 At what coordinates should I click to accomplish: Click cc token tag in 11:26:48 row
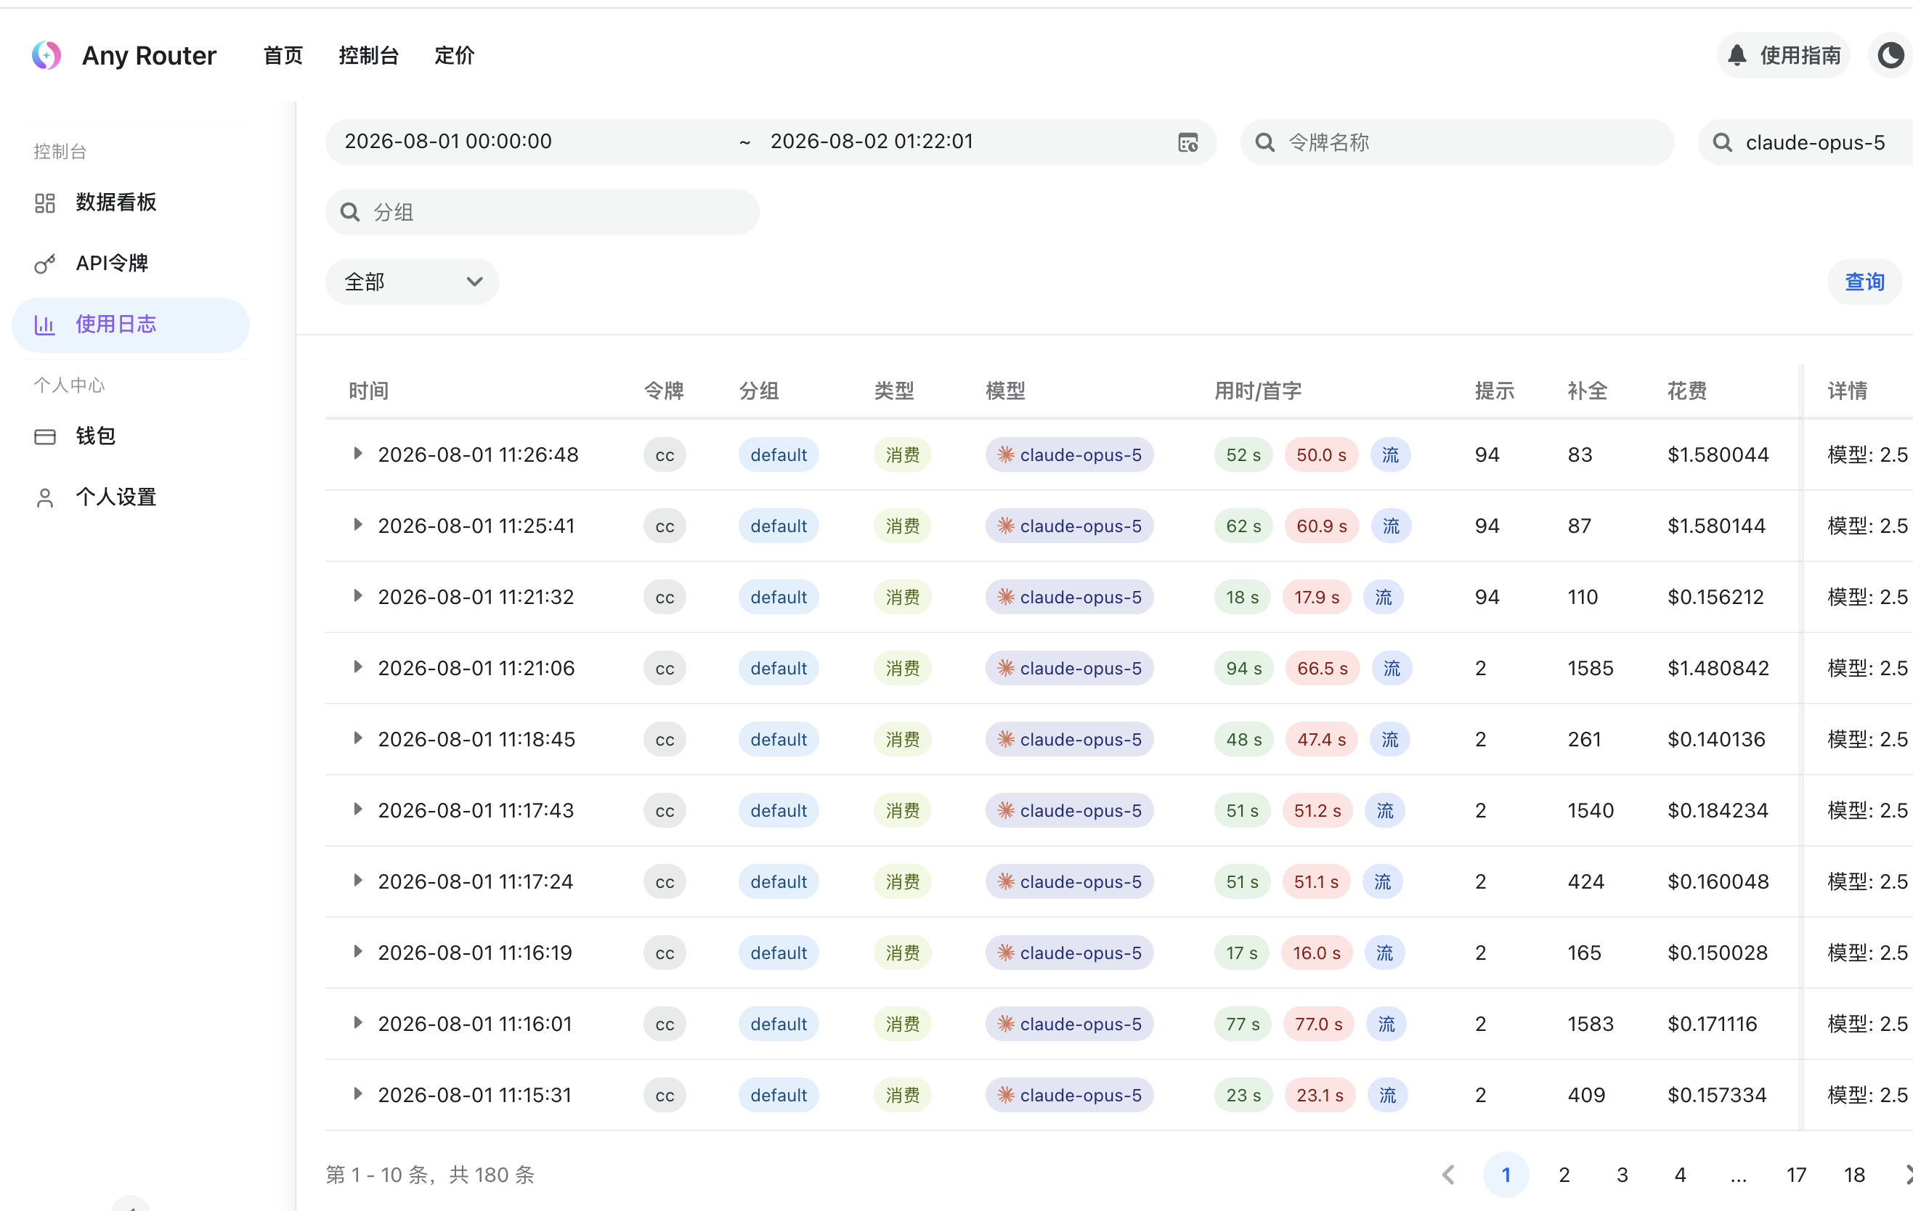coord(665,455)
